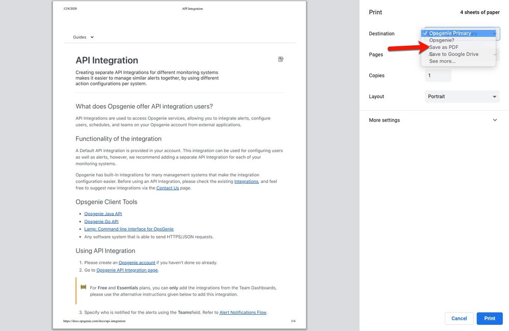
Task: Open the Contact Us link
Action: click(x=168, y=188)
